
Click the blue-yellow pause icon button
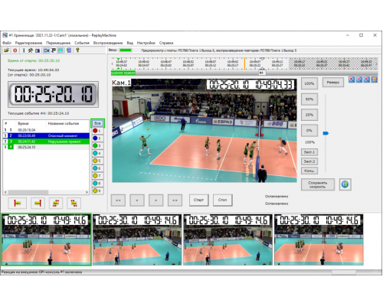point(345,184)
